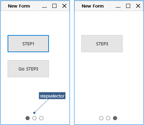Screen dimensions: 144x125
Task: Click the Go STEP3 button
Action: tap(28, 69)
